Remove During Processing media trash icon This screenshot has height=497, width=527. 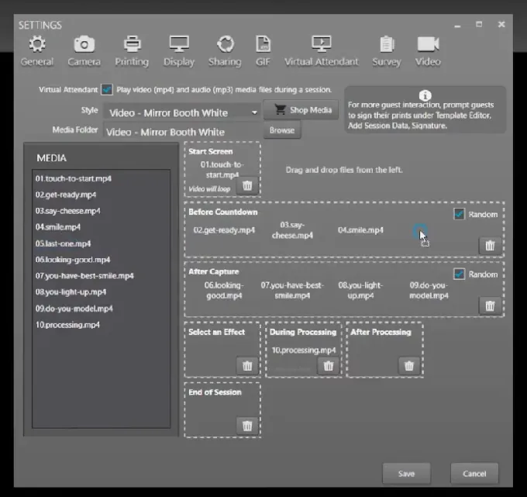pyautogui.click(x=329, y=365)
